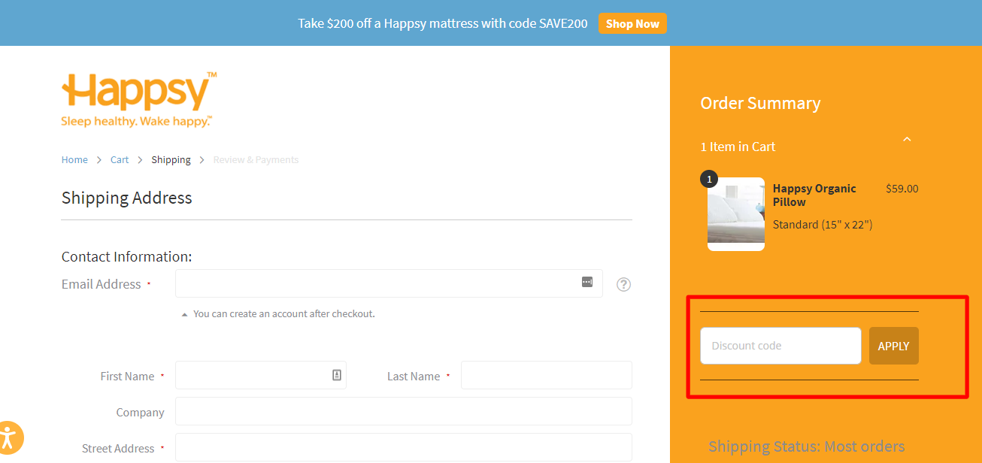Screen dimensions: 982x463
Task: Click the Happsy Organic Pillow title
Action: coord(814,195)
